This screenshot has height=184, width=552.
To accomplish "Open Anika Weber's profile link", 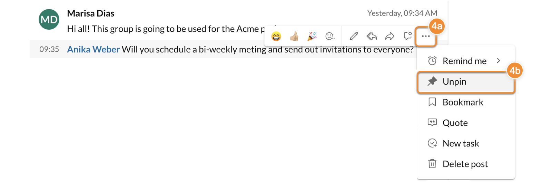I will tap(93, 49).
